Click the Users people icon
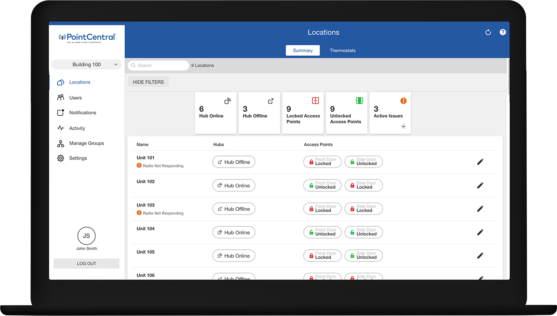 tap(60, 98)
